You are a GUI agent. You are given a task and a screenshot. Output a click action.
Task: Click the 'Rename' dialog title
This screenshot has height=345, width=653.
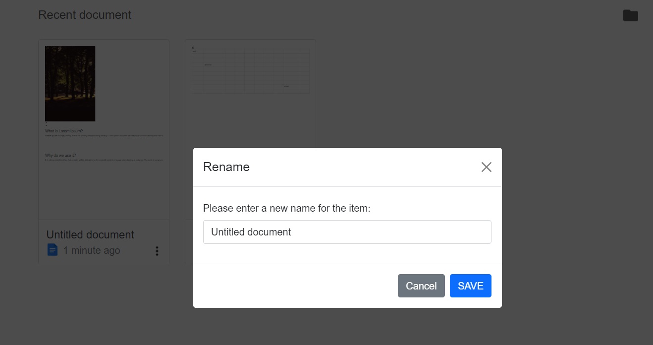(226, 167)
